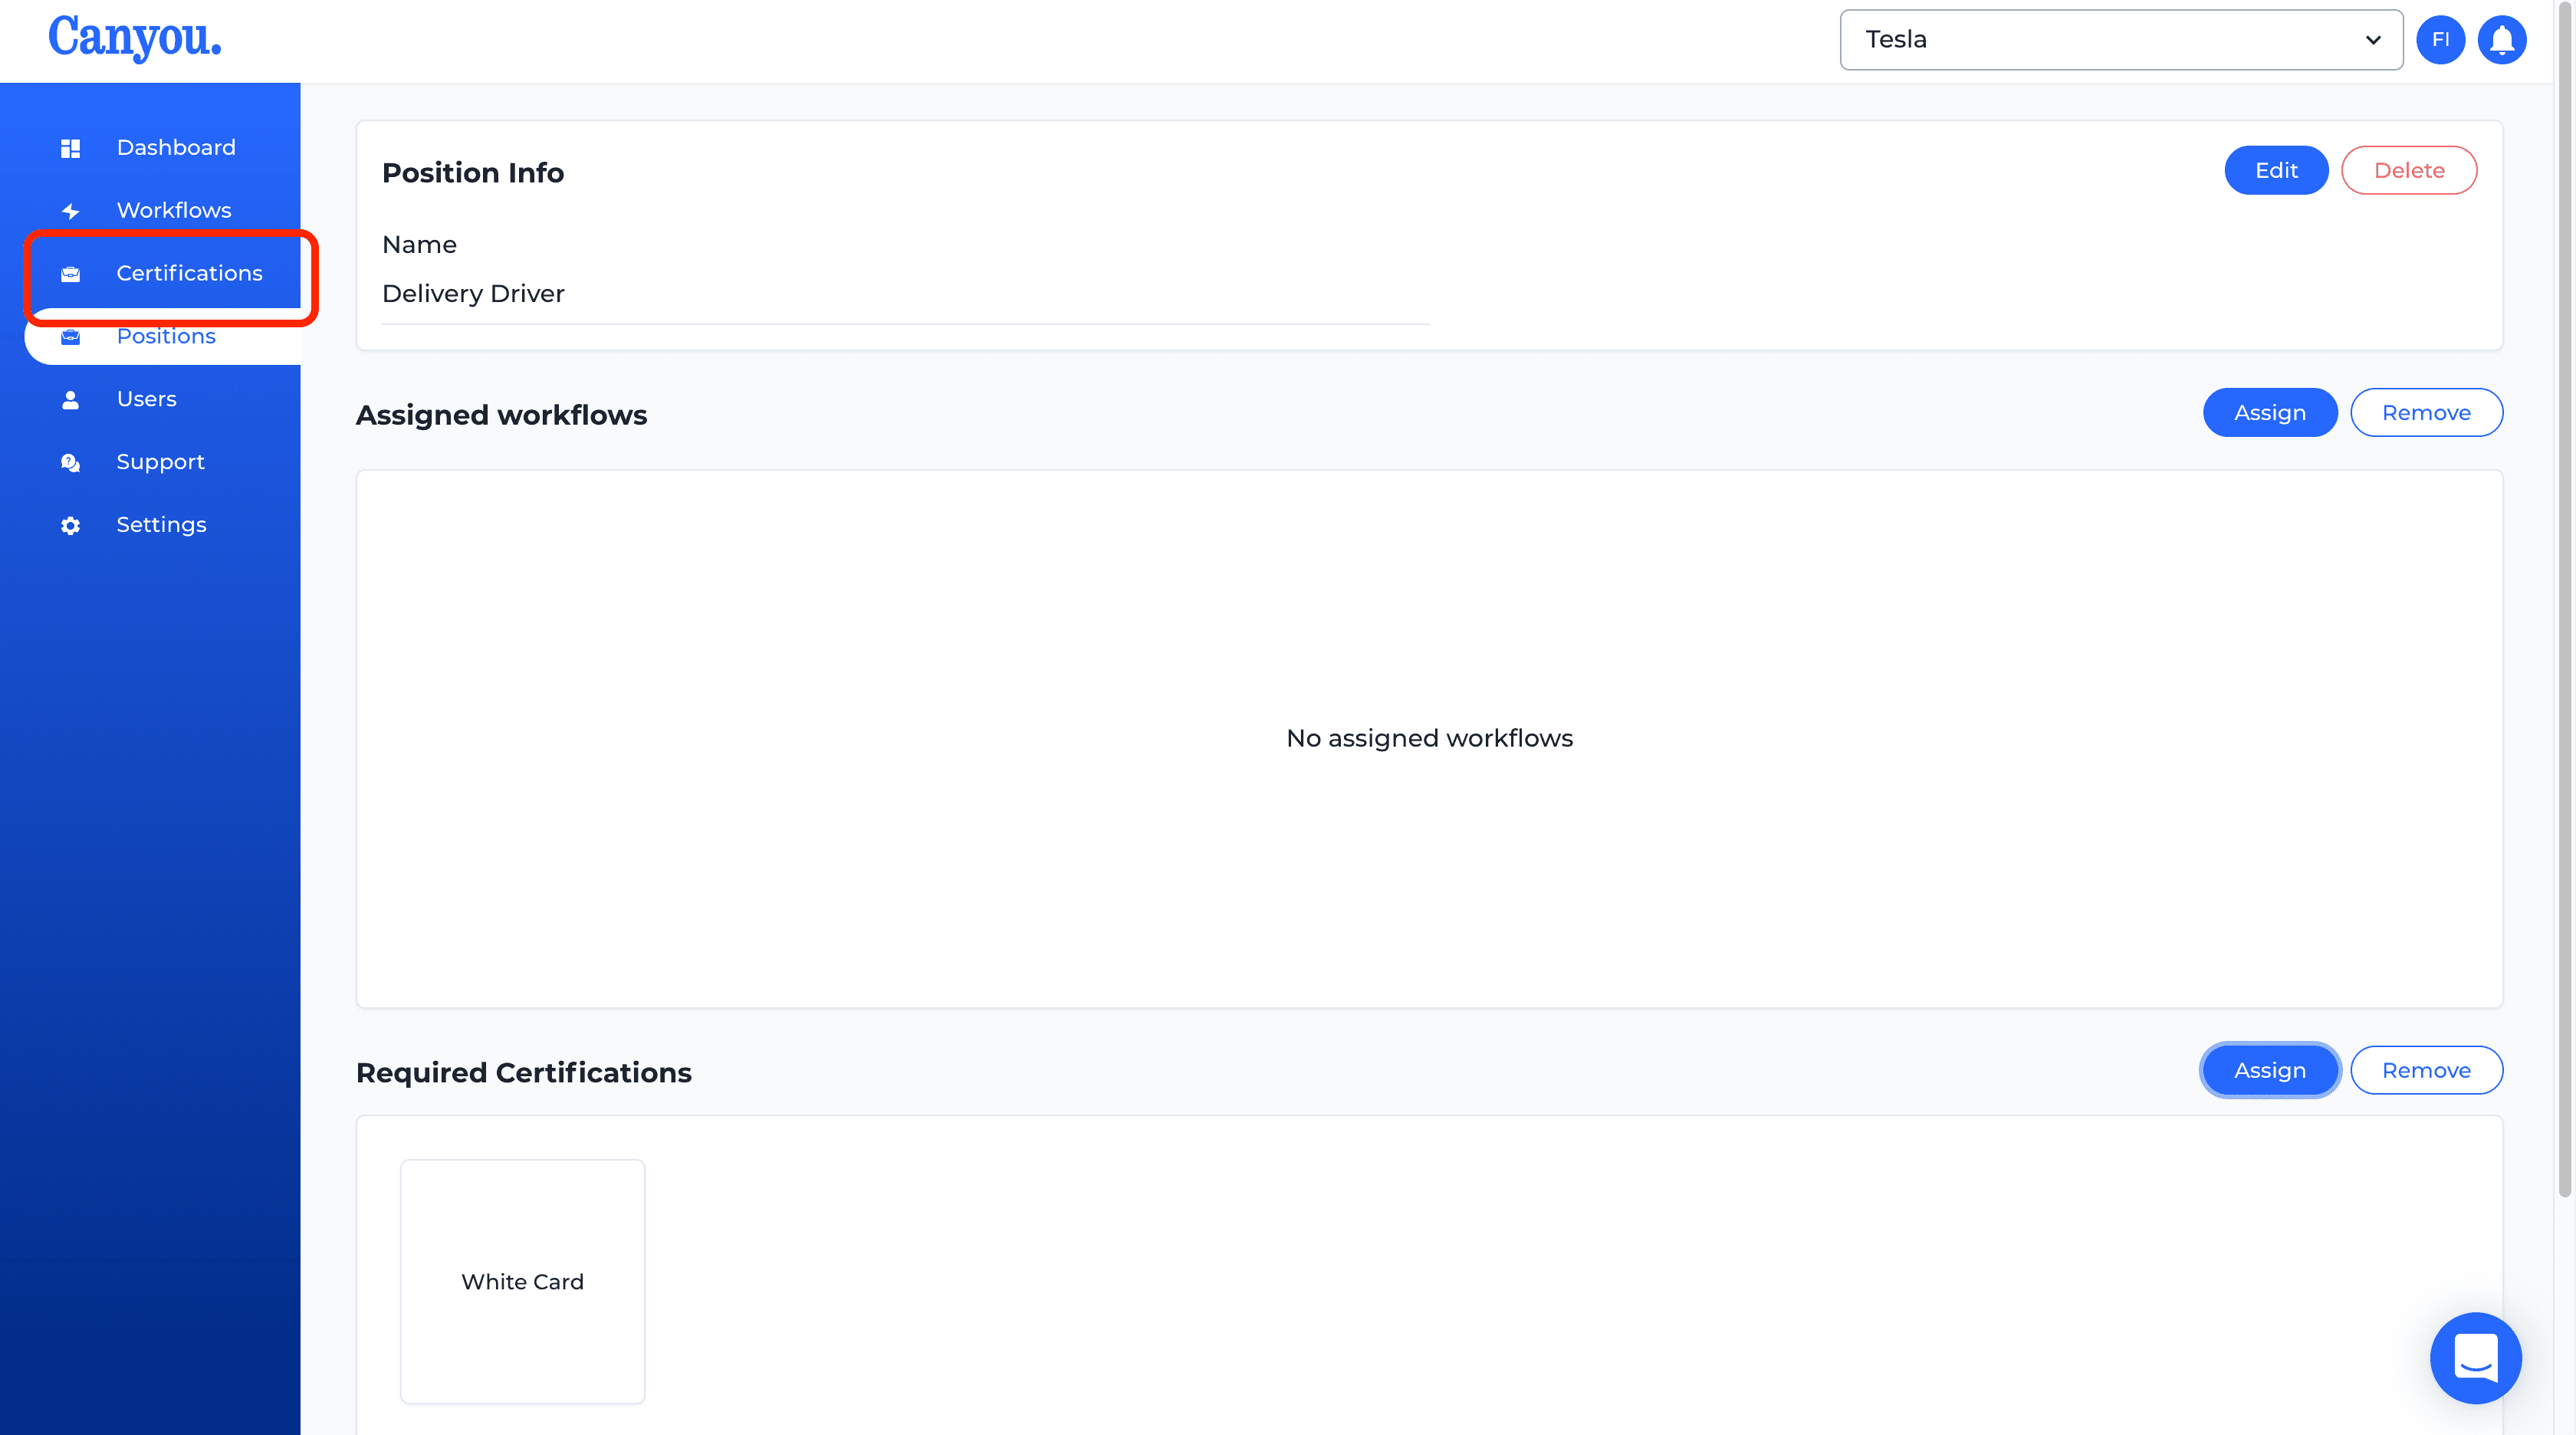This screenshot has height=1435, width=2576.
Task: Delete the Delivery Driver position
Action: click(2408, 171)
